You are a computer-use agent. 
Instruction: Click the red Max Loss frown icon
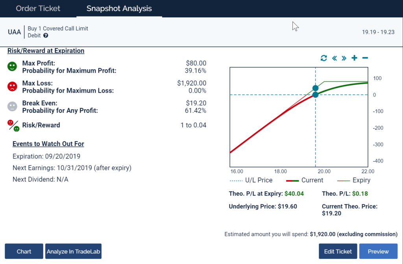[x=13, y=87]
